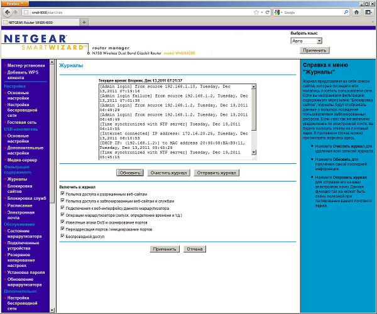Open Резервное копирование настроек menu item
Viewport: 377px width, 314px height.
[x=21, y=260]
